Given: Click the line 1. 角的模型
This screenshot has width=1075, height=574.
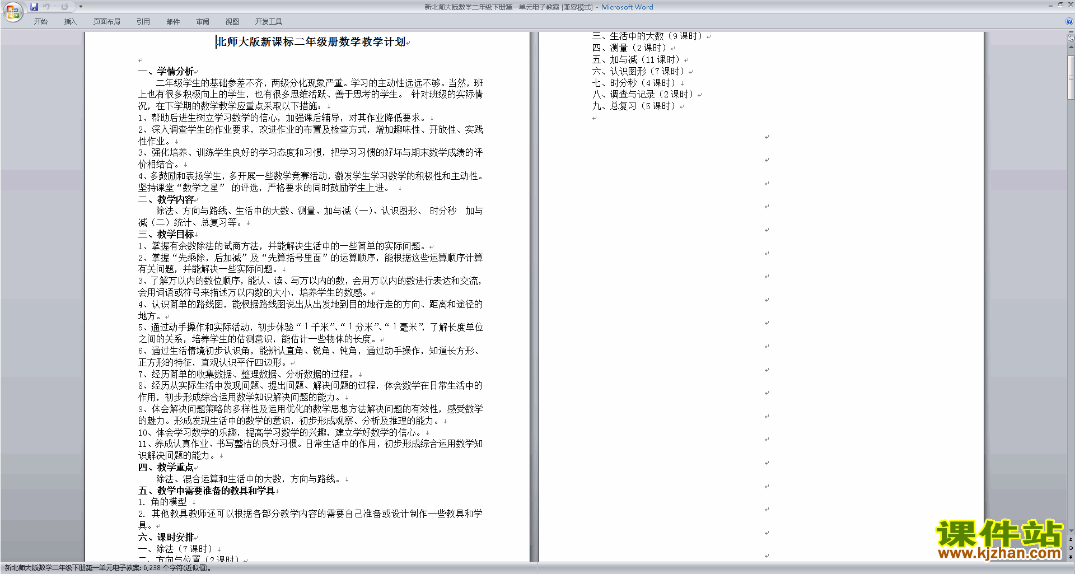Looking at the screenshot, I should 162,502.
